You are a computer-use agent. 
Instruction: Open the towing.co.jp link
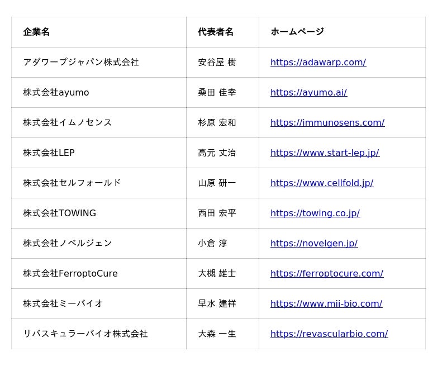[315, 213]
